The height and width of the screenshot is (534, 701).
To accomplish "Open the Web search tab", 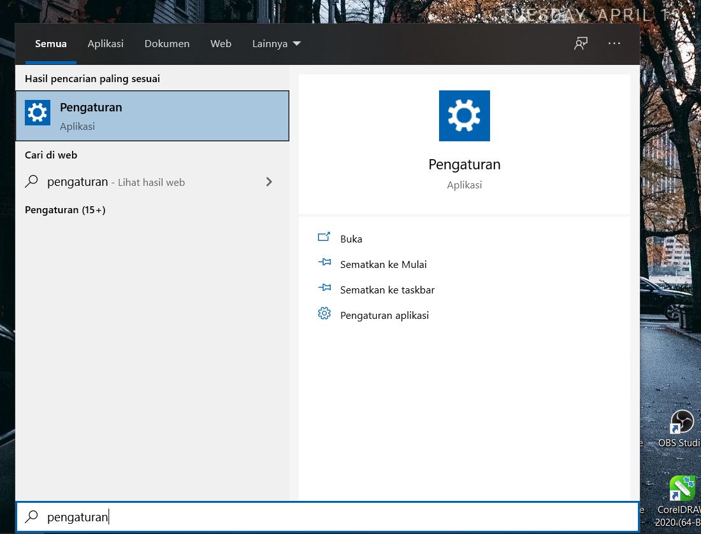I will 220,43.
